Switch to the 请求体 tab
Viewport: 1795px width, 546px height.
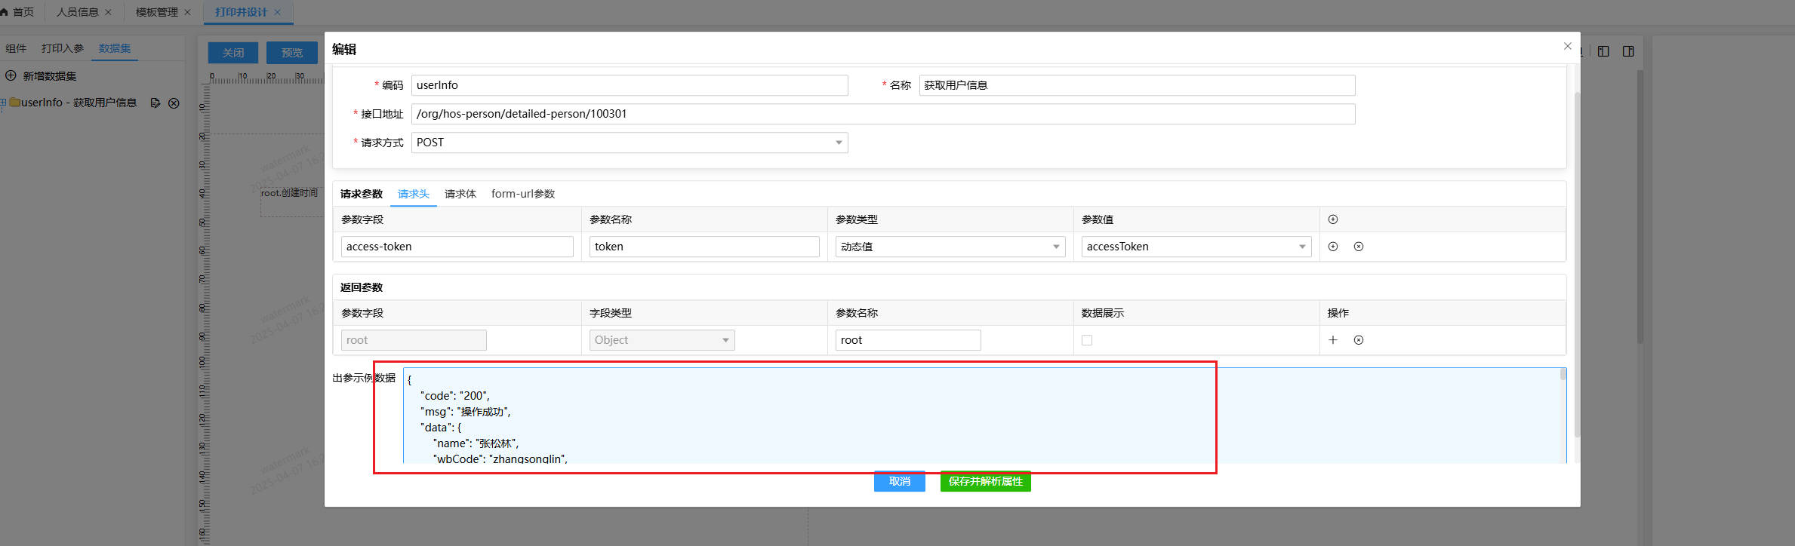(x=460, y=194)
